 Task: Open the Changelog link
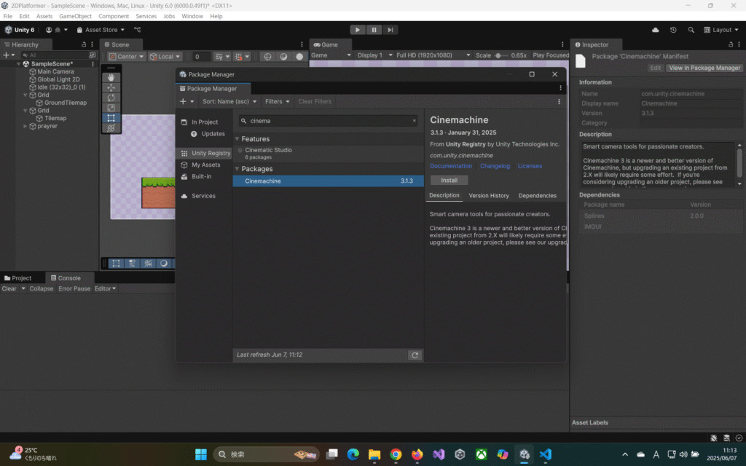coord(495,166)
